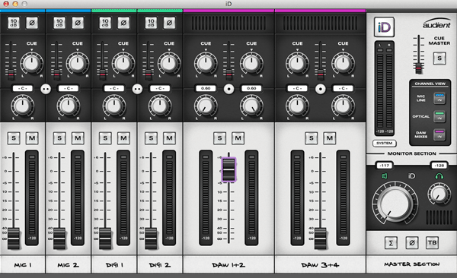Click the DAW 1+2 right pan knob
The image size is (457, 278).
[251, 106]
